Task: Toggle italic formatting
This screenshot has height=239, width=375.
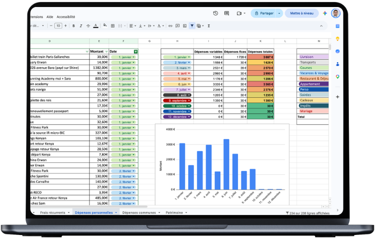Action: click(x=81, y=26)
